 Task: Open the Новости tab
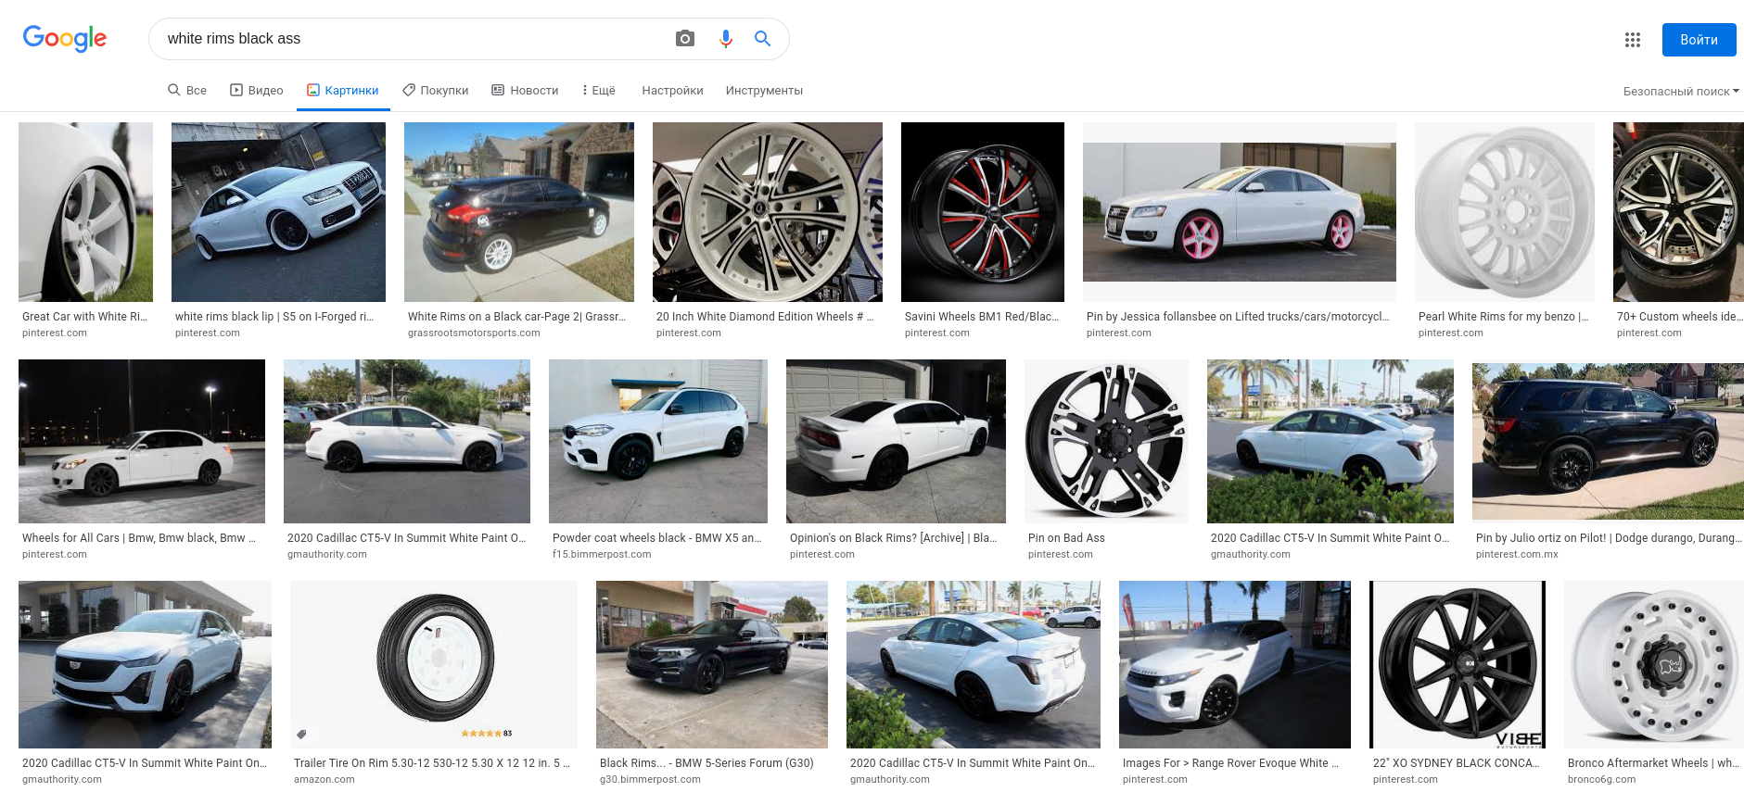pos(525,91)
